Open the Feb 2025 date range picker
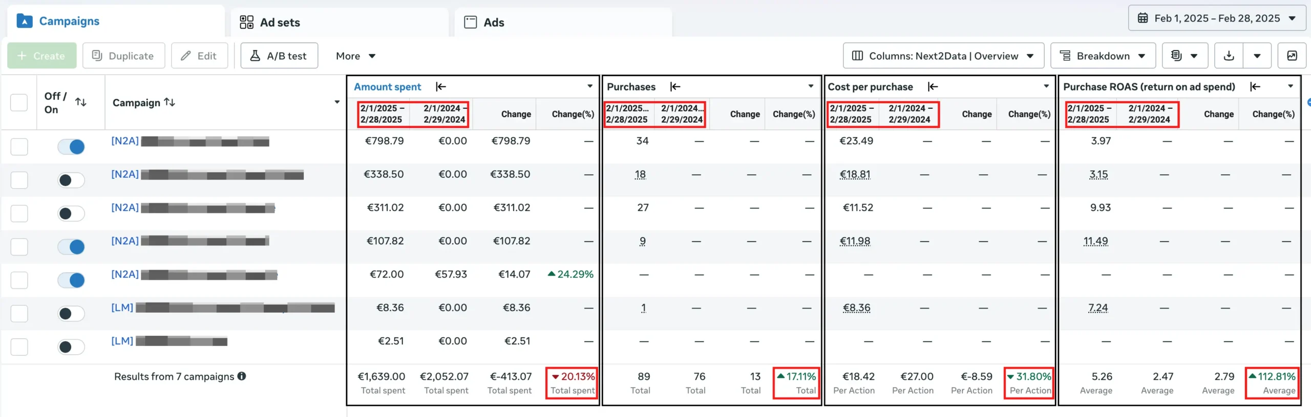Image resolution: width=1311 pixels, height=417 pixels. (1216, 18)
